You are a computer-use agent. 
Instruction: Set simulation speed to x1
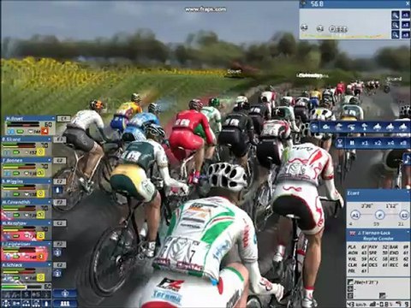(365, 143)
